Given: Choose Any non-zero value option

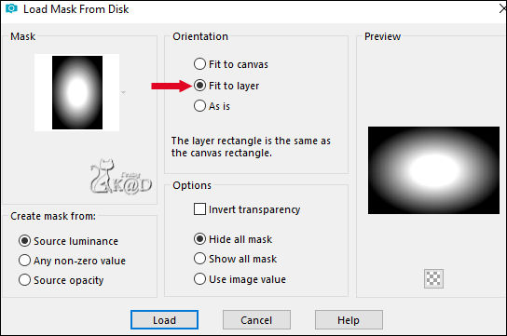Looking at the screenshot, I should 72,261.
